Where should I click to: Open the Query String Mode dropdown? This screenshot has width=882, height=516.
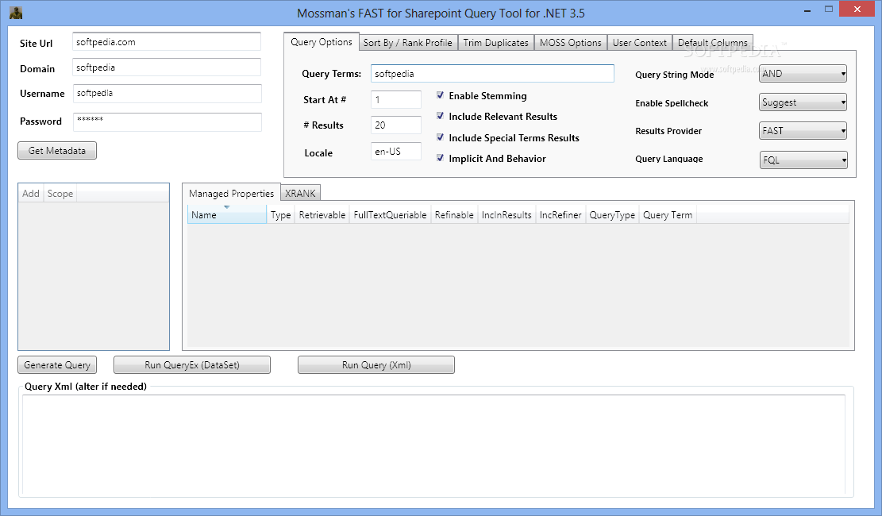pyautogui.click(x=803, y=74)
